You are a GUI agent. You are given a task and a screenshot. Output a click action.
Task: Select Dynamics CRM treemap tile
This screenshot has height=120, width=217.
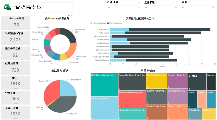coord(177,96)
